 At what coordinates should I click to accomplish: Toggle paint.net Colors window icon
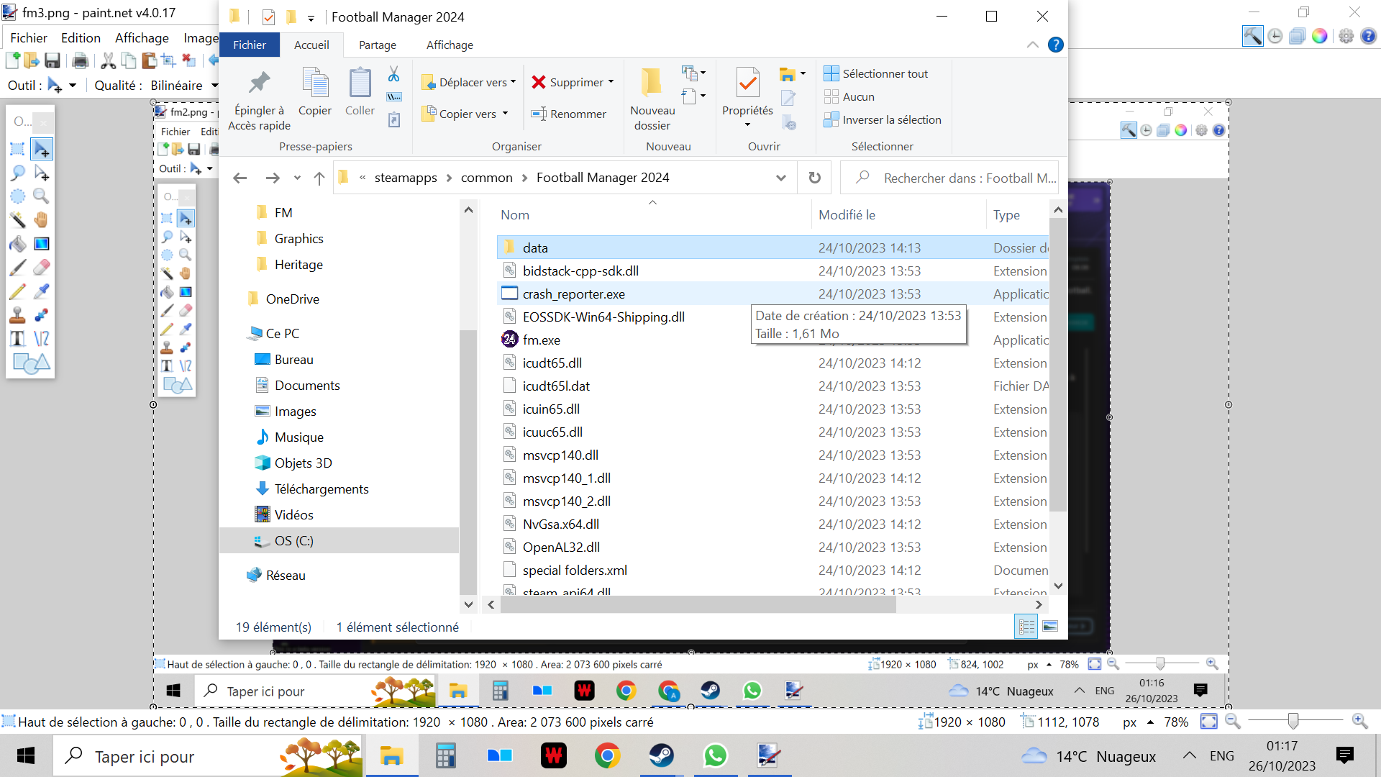coord(1319,36)
